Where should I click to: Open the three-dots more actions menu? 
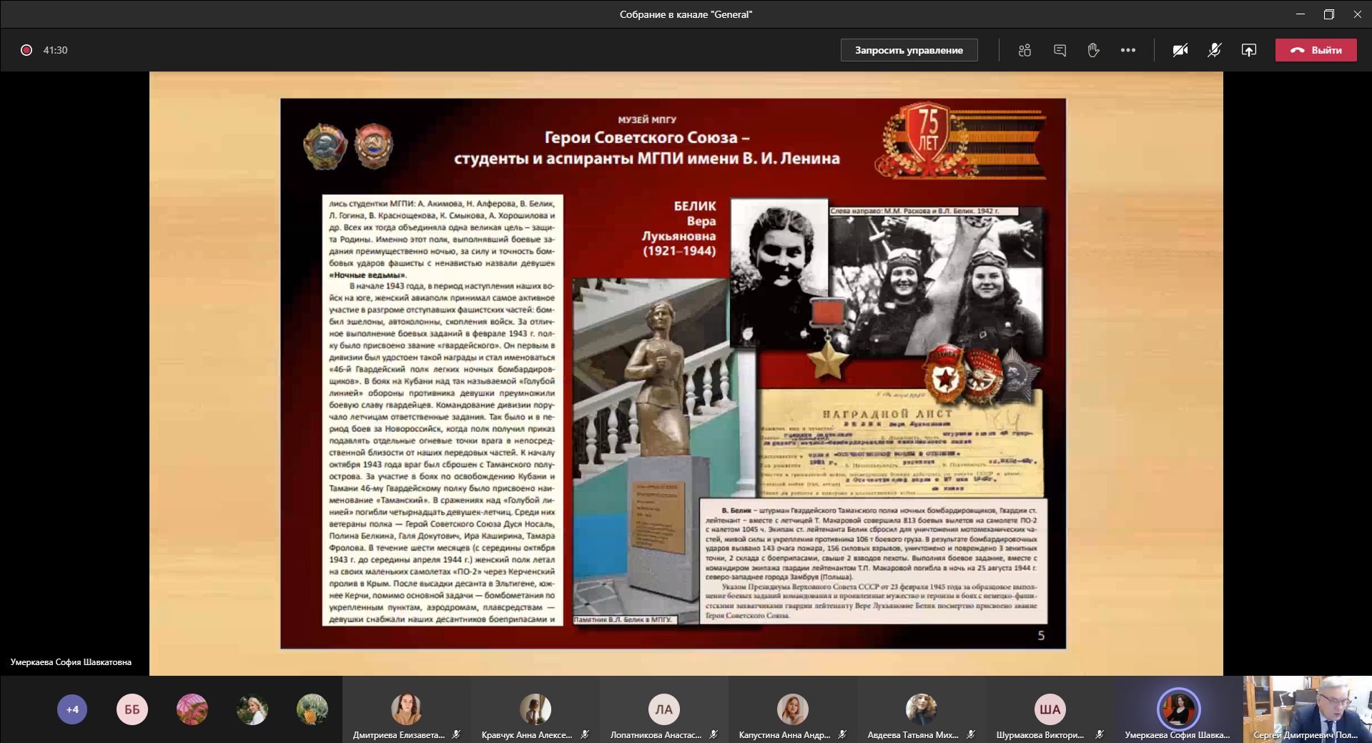pos(1127,50)
